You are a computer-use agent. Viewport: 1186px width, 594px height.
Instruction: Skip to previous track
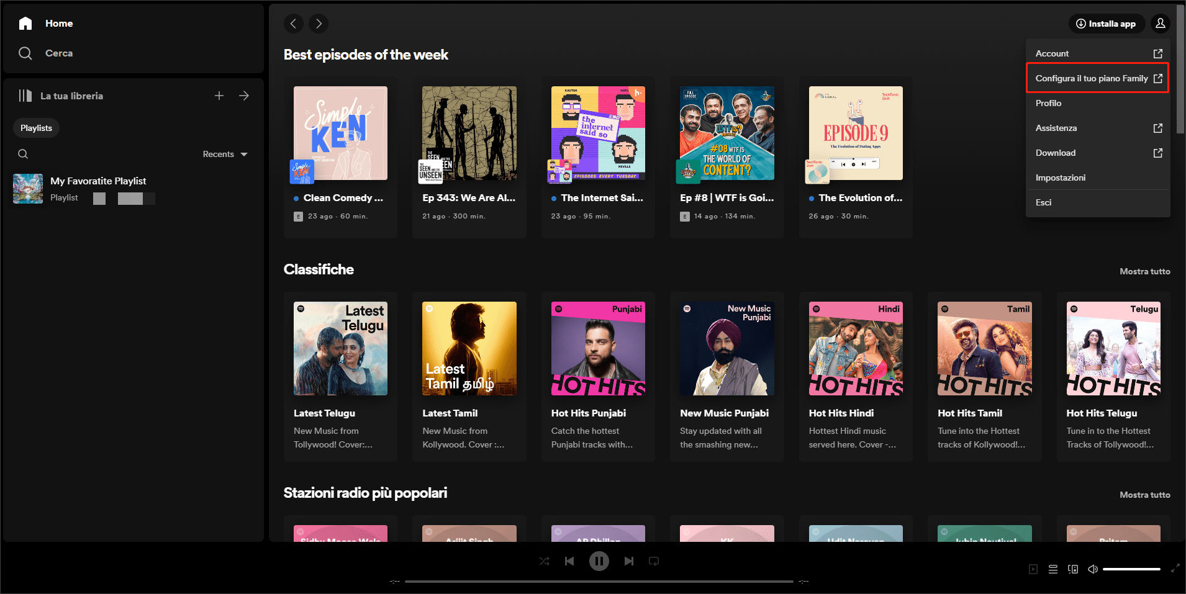(x=569, y=561)
